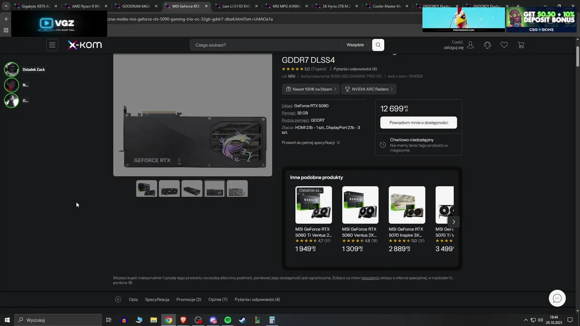This screenshot has width=580, height=326.
Task: Open Pytania i odpowiedzi (4) bottom tab
Action: (257, 299)
